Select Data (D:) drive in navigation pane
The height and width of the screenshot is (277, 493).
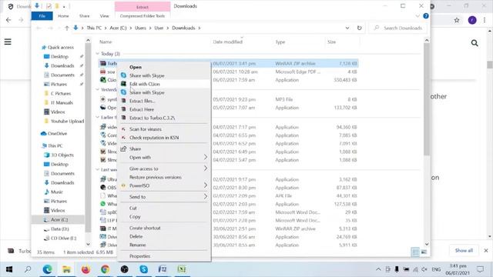(60, 229)
